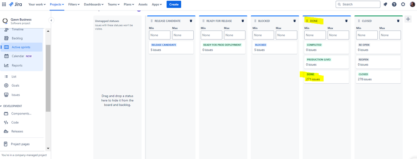The width and height of the screenshot is (417, 159).
Task: Delete the BLOCKED column via trash icon
Action: coord(294,21)
